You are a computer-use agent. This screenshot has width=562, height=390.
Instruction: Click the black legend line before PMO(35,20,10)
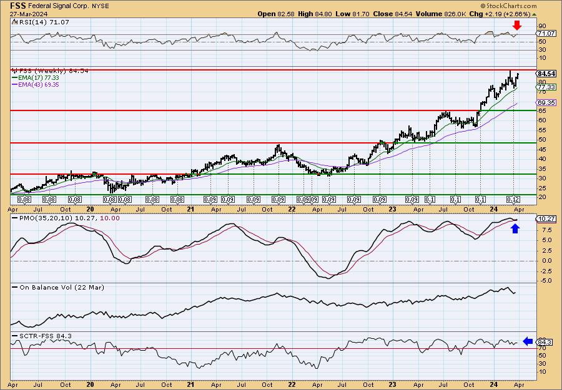coord(15,218)
